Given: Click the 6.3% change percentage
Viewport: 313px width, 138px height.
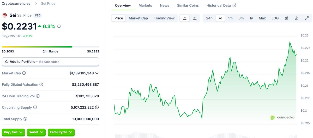Looking at the screenshot, I should point(49,26).
